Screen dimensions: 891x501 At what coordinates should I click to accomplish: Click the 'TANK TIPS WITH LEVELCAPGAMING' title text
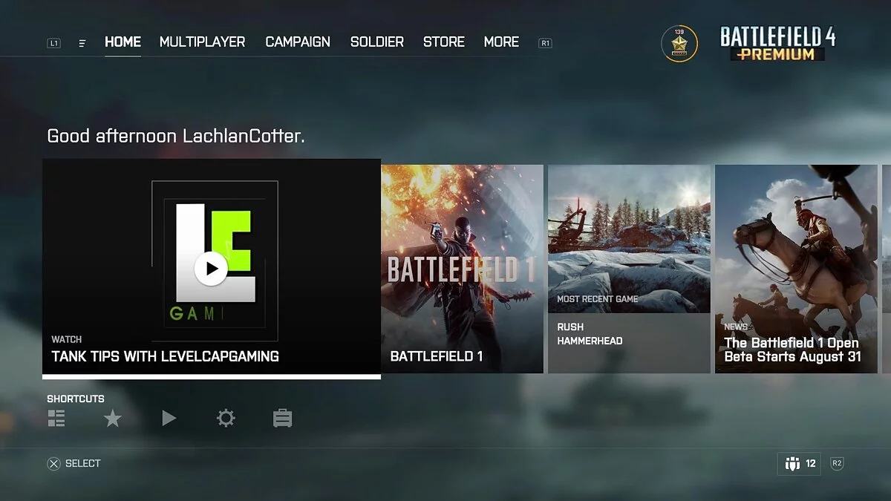pyautogui.click(x=166, y=356)
